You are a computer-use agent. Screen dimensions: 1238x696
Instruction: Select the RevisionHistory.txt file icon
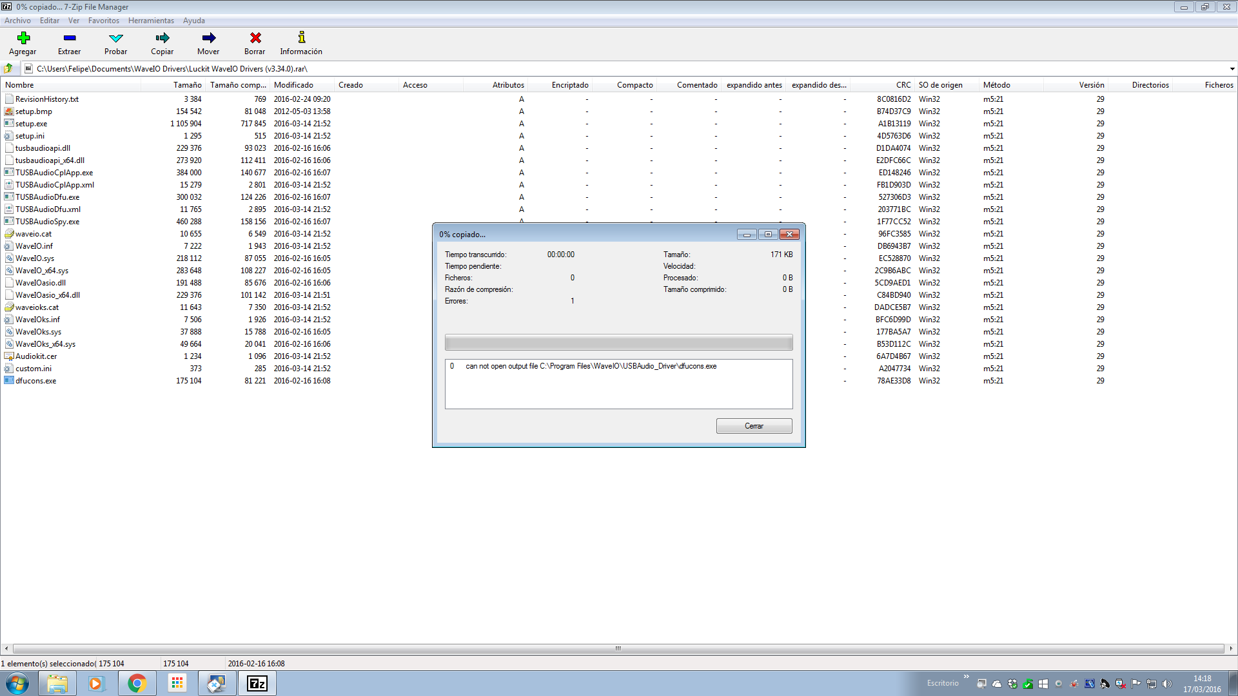9,99
